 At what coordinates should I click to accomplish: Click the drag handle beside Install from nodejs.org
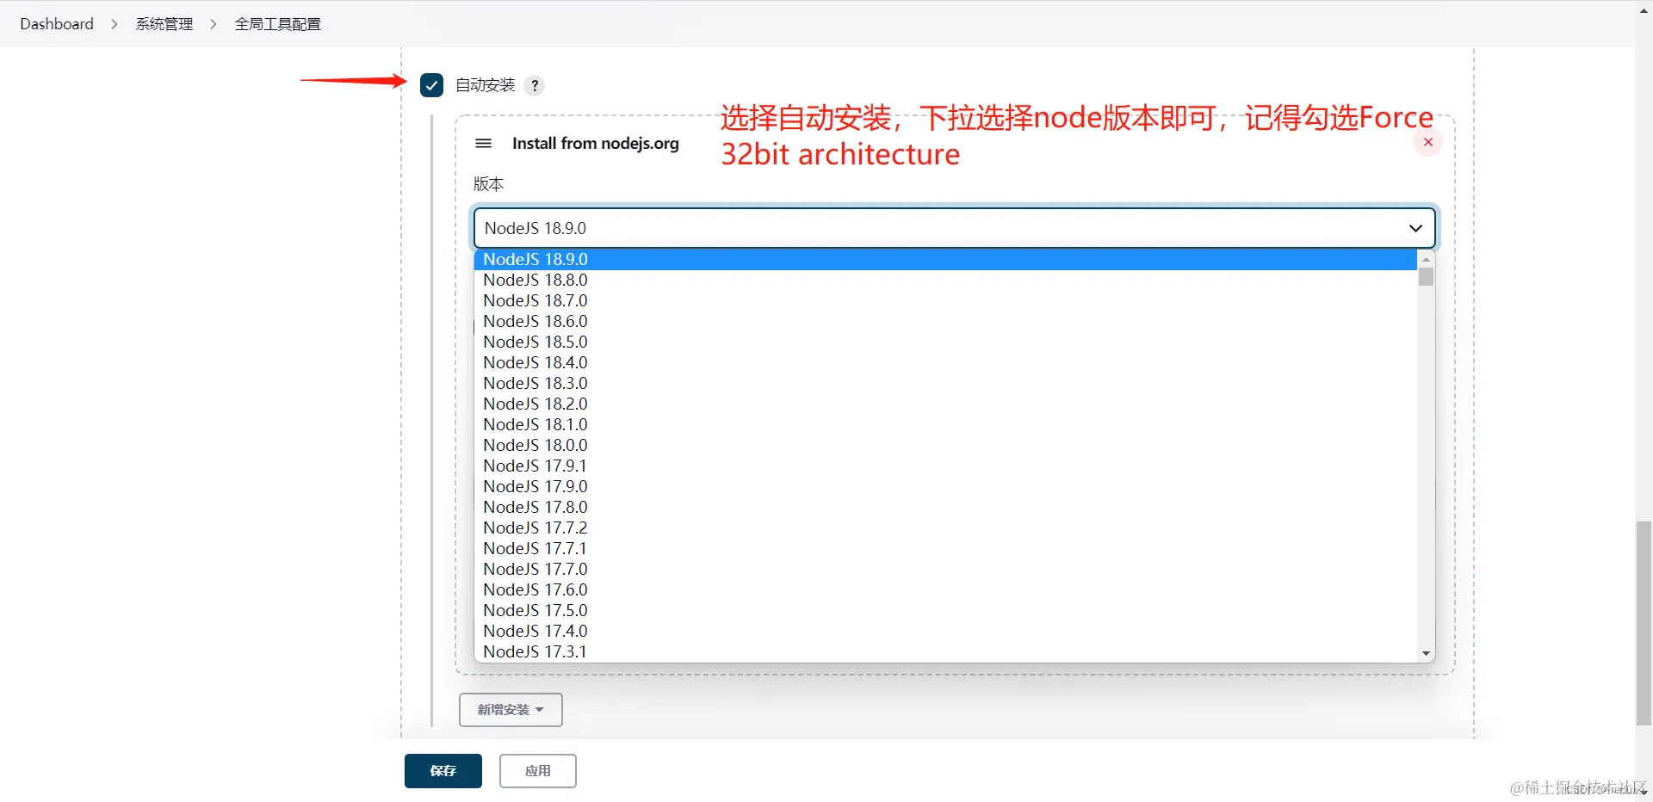click(x=484, y=143)
